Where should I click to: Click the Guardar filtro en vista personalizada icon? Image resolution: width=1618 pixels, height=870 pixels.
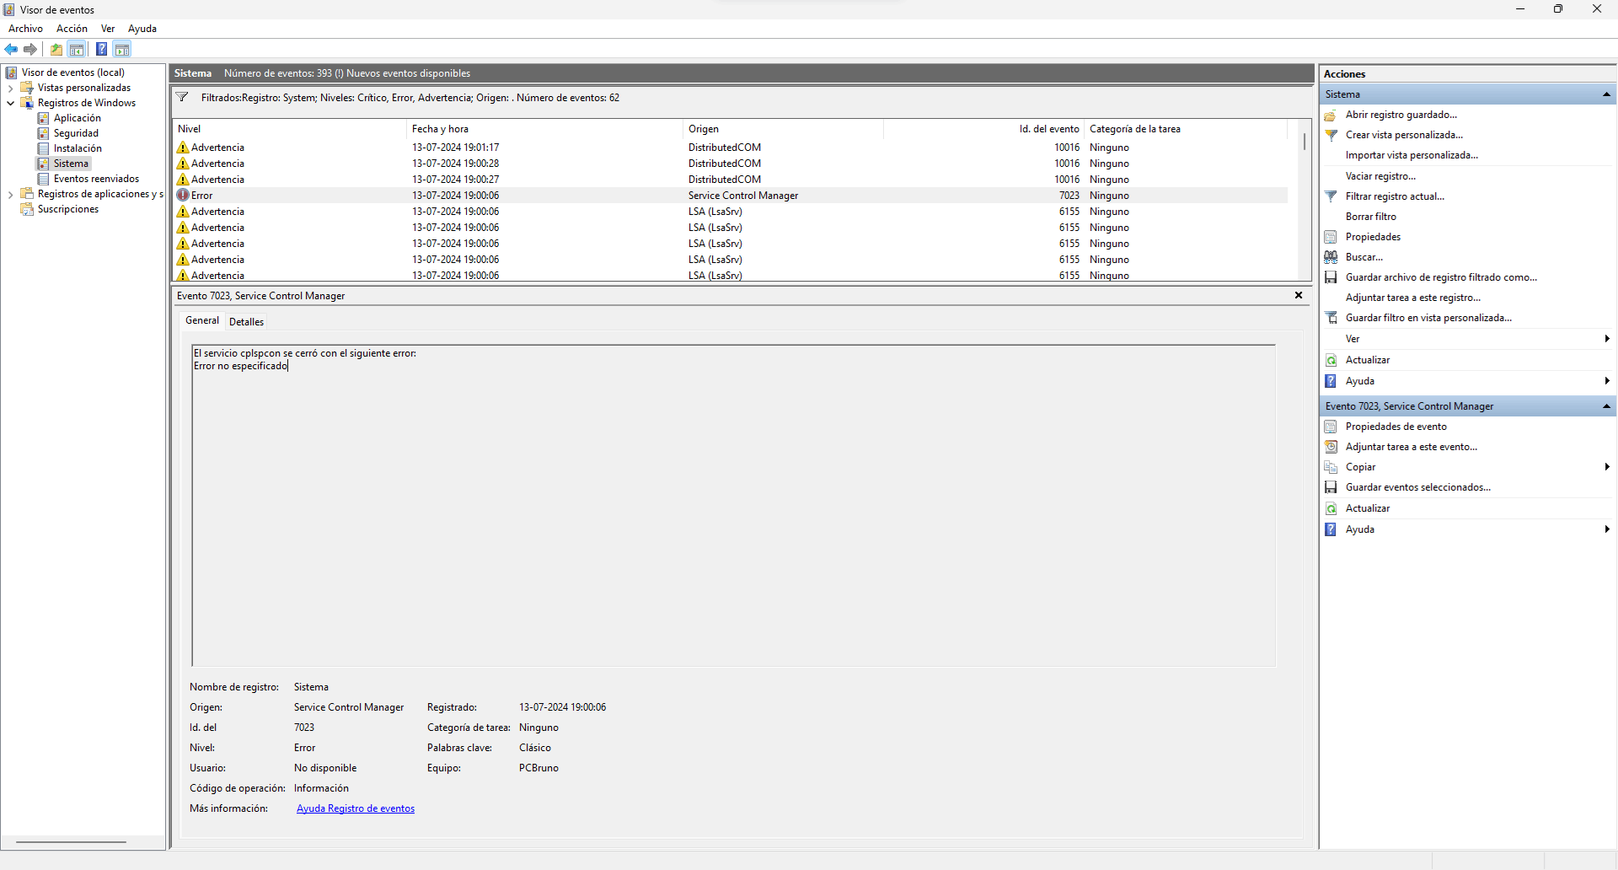tap(1331, 318)
